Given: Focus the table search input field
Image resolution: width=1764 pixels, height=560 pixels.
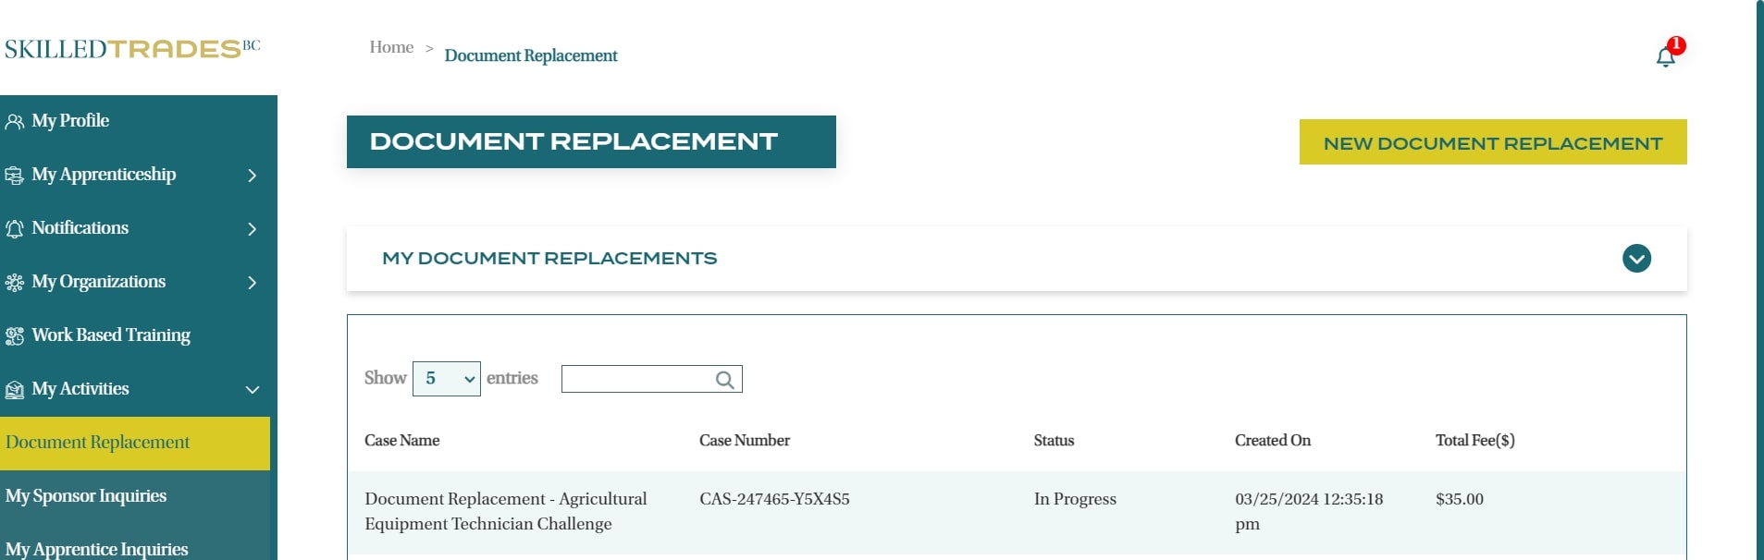Looking at the screenshot, I should click(637, 379).
